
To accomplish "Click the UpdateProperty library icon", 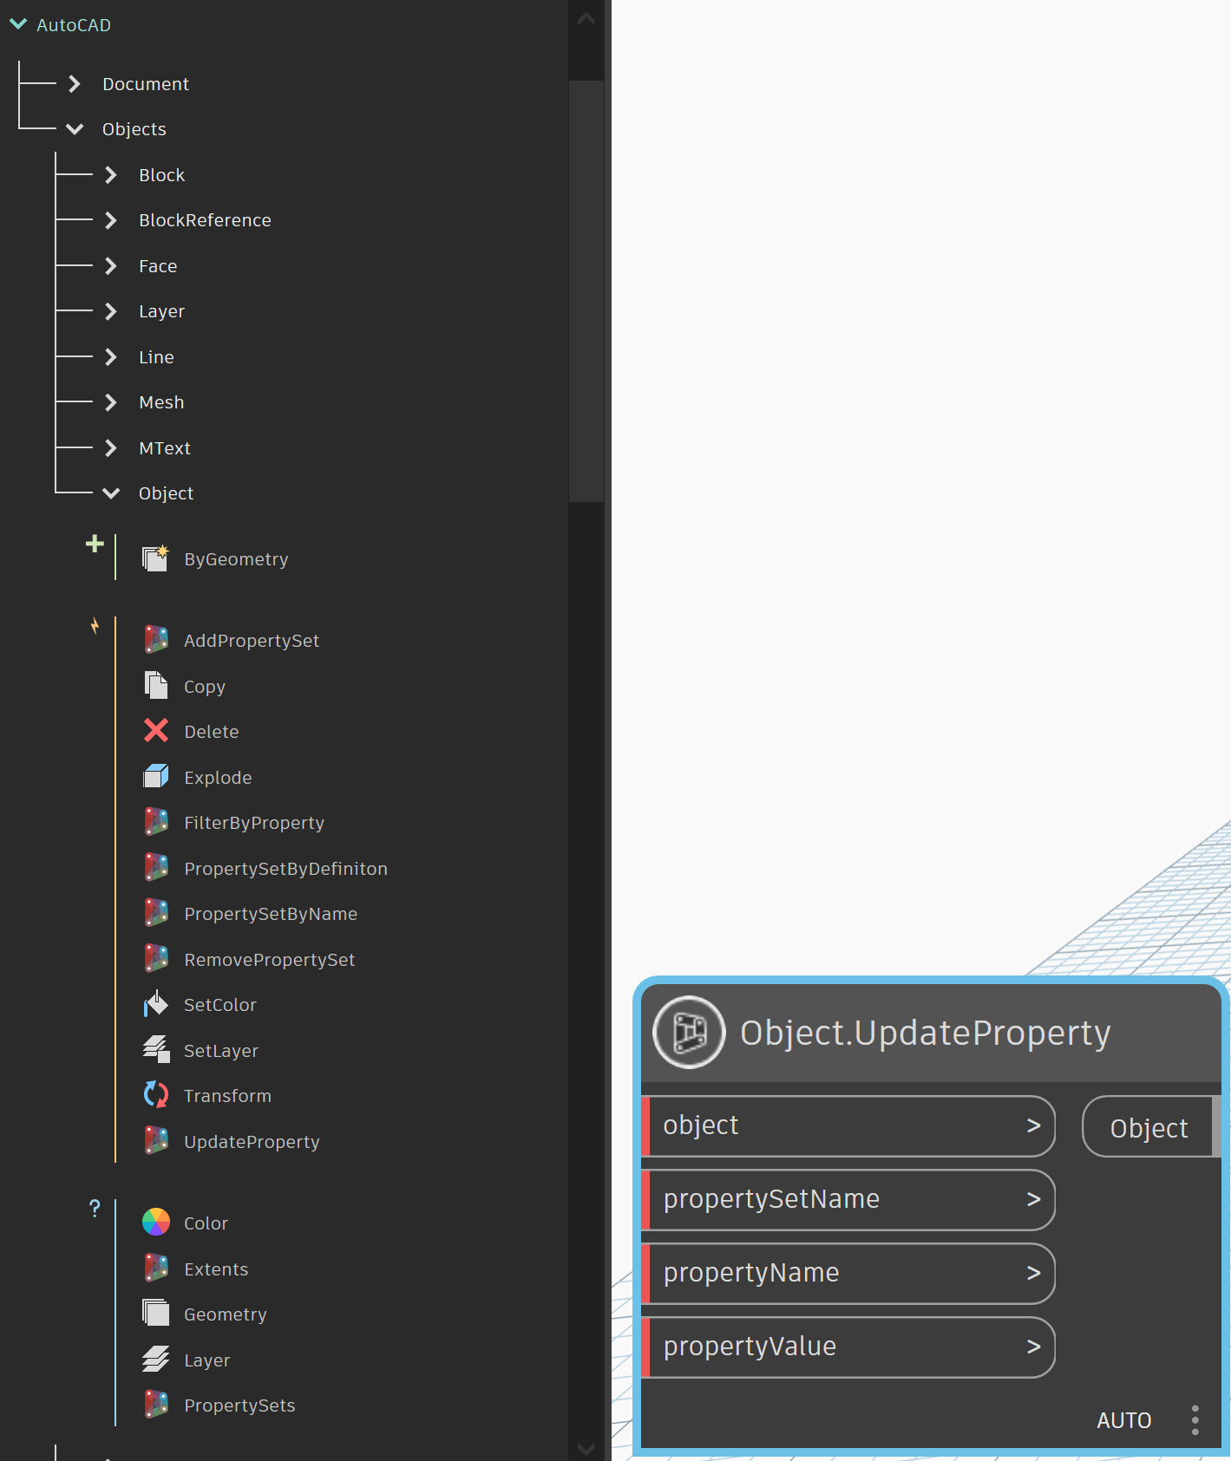I will click(x=156, y=1140).
